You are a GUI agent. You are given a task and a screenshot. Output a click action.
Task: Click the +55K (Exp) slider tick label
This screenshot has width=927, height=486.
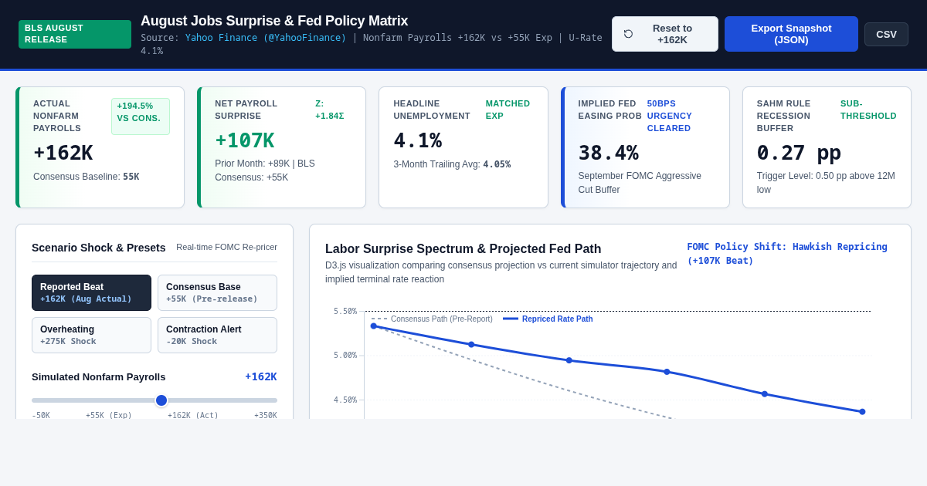(x=109, y=415)
